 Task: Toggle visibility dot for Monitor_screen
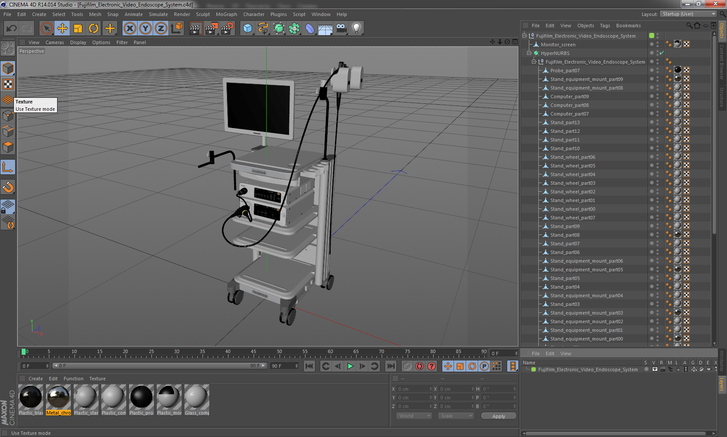pos(652,45)
